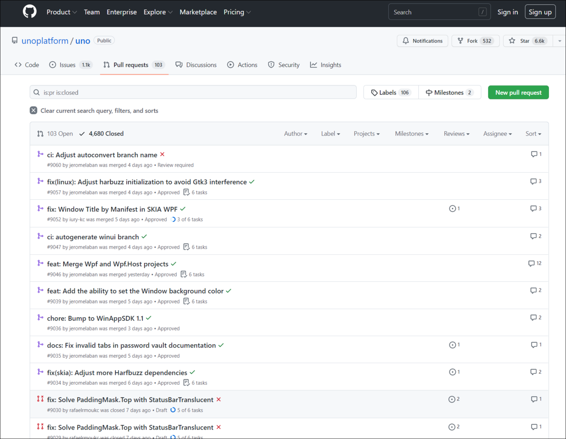The image size is (566, 439).
Task: Click the New pull request button
Action: (518, 93)
